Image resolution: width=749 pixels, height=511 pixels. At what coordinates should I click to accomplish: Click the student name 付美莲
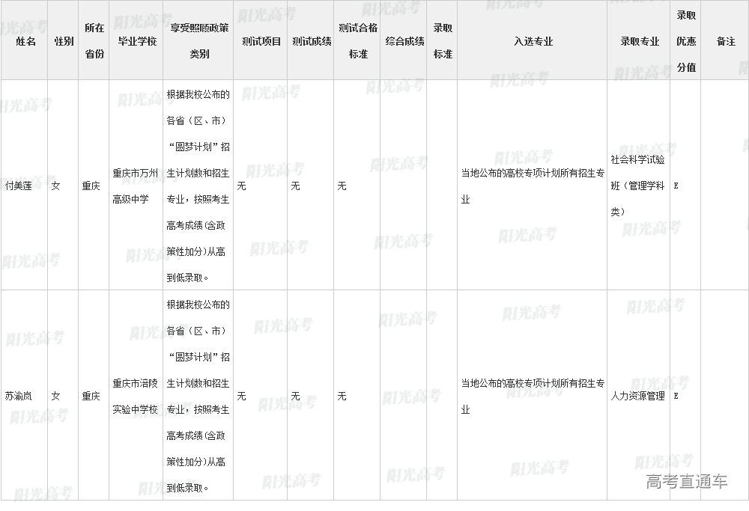coord(19,186)
